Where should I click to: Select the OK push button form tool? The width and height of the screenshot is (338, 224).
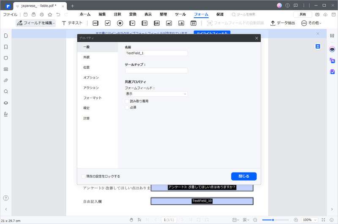[x=157, y=23]
